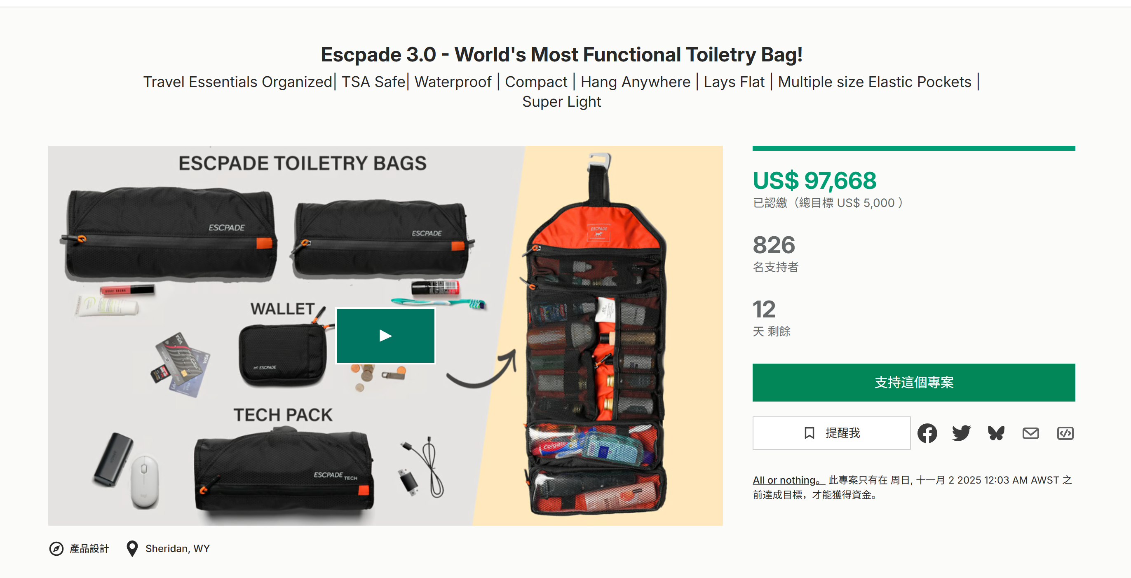This screenshot has height=578, width=1131.
Task: Open the 產品設計 category link
Action: pos(89,549)
